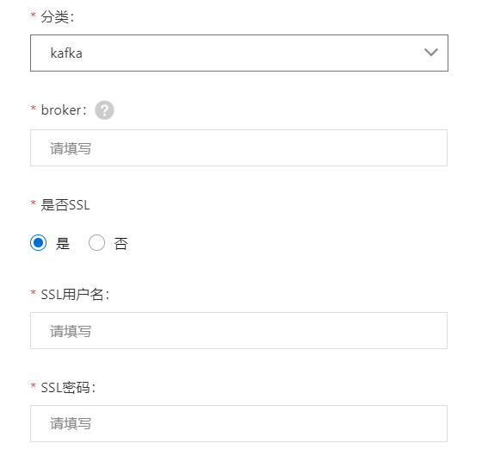Focus the SSL密码 input field
The height and width of the screenshot is (462, 482).
point(239,423)
